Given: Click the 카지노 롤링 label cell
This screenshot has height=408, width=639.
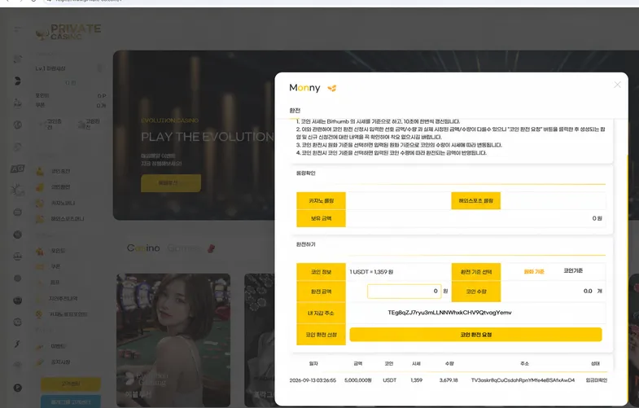Looking at the screenshot, I should coord(322,200).
